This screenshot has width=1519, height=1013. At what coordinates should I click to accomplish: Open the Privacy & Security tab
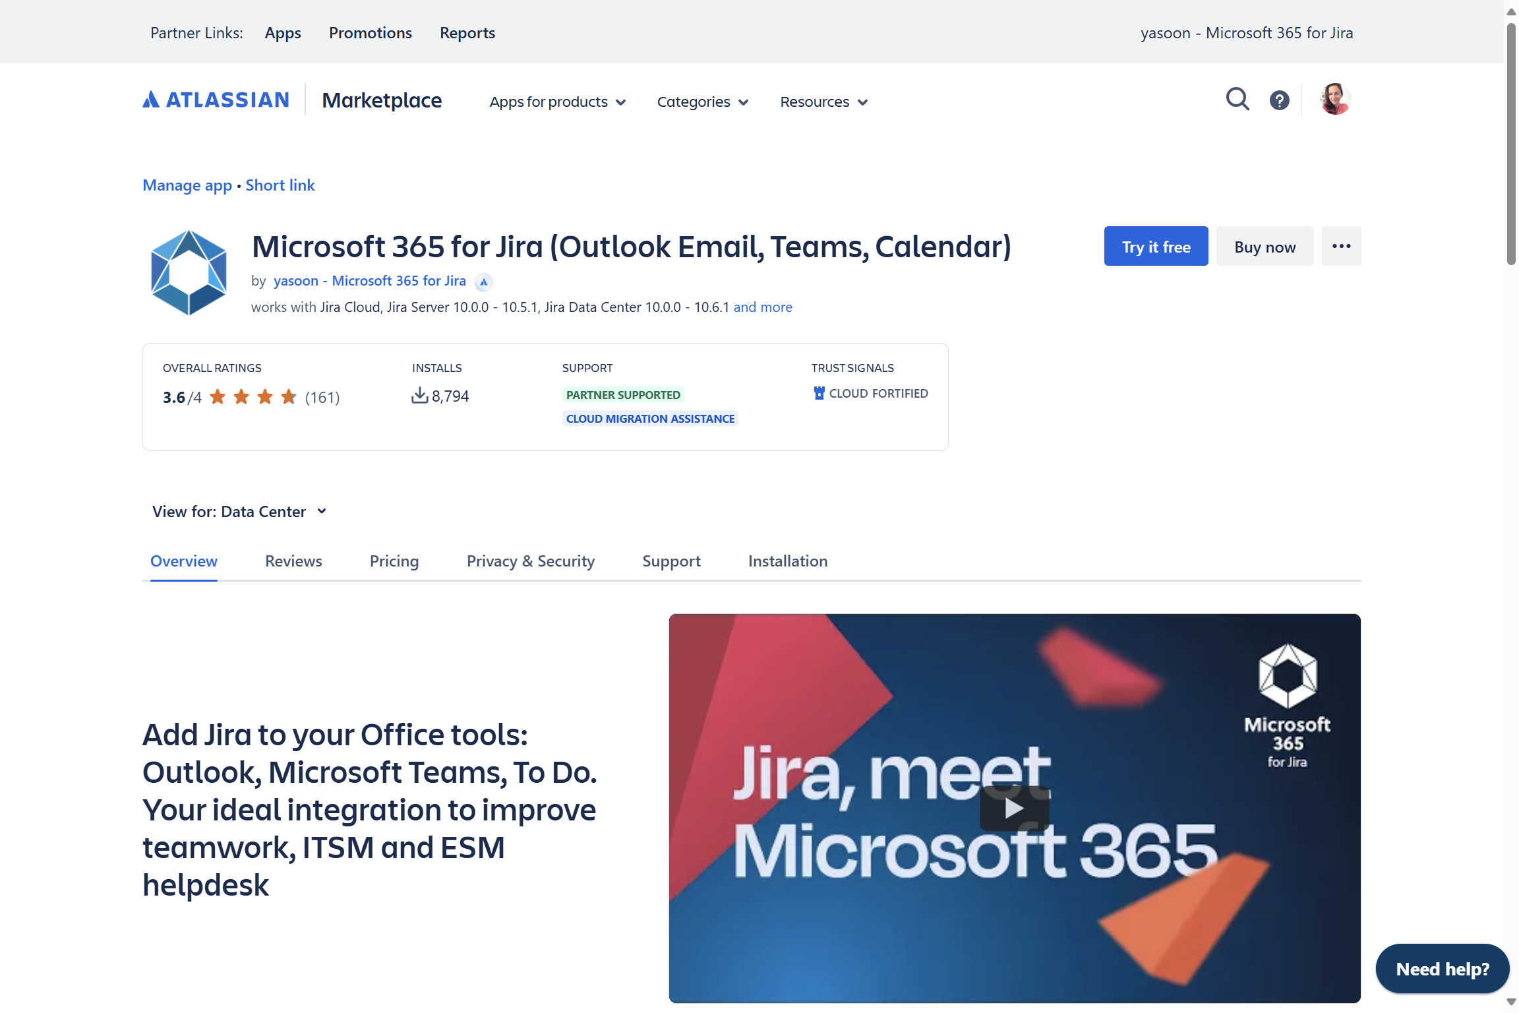[x=530, y=561]
